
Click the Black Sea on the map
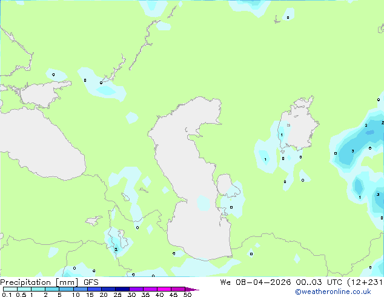pyautogui.click(x=42, y=145)
